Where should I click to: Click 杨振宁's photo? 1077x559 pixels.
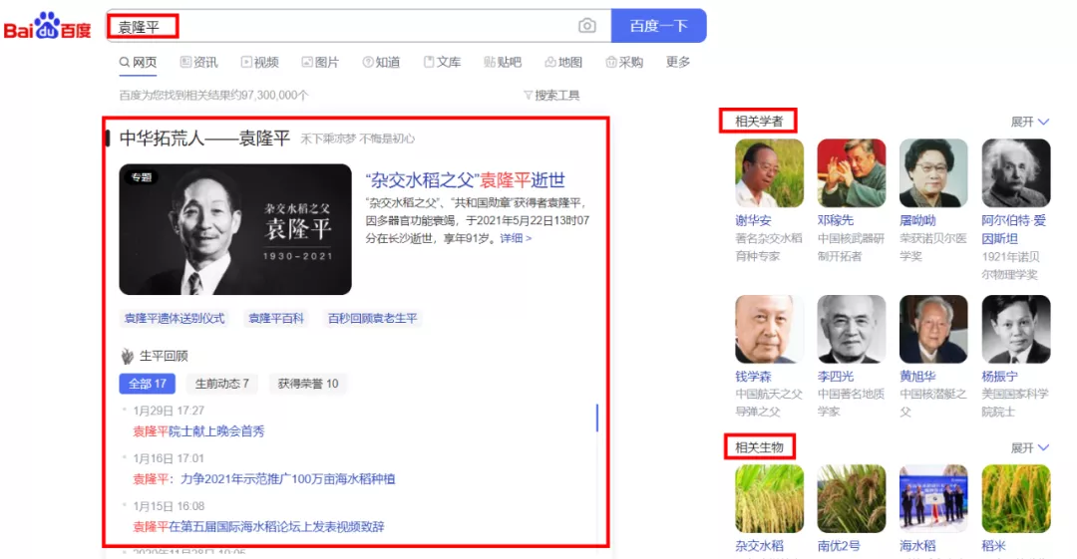tap(1016, 329)
